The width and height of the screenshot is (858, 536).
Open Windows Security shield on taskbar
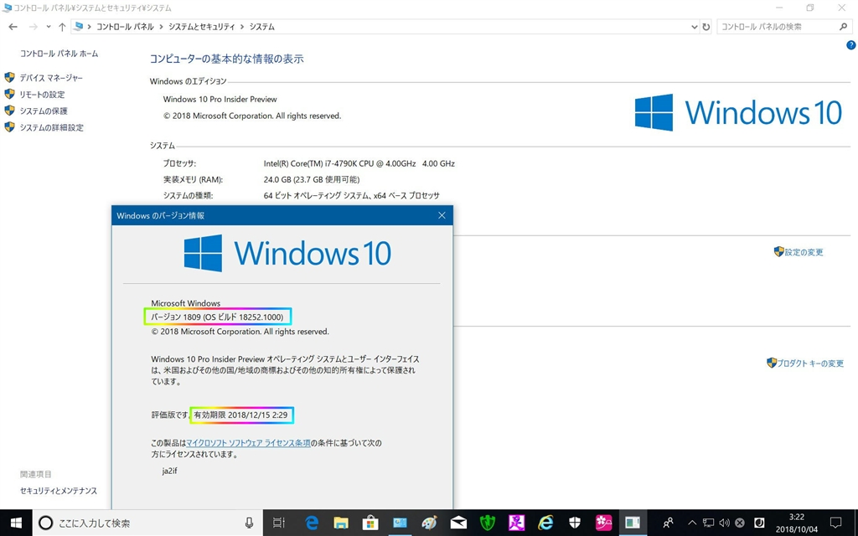point(575,523)
